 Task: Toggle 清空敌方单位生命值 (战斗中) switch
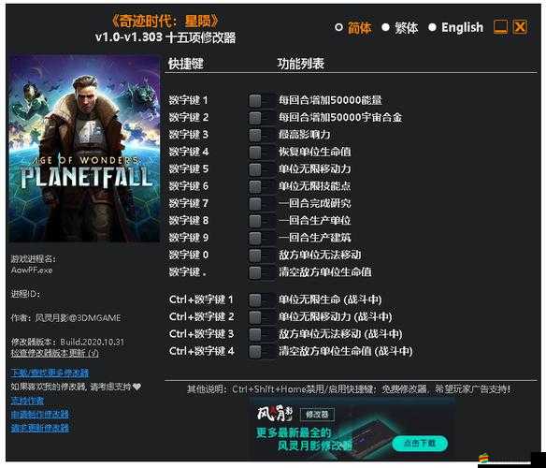[262, 351]
